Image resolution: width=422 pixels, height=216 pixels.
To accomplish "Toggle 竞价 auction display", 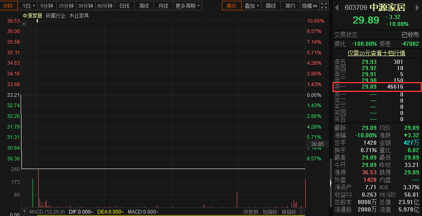I will [232, 6].
